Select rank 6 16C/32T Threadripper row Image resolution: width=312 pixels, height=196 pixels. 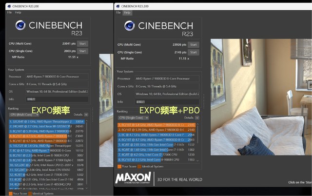47,146
